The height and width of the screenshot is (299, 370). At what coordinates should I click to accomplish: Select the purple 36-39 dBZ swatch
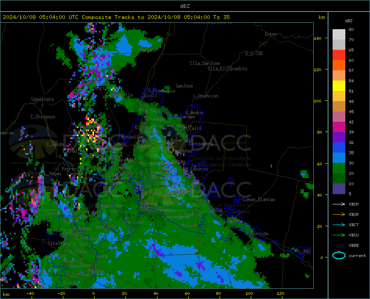(339, 137)
